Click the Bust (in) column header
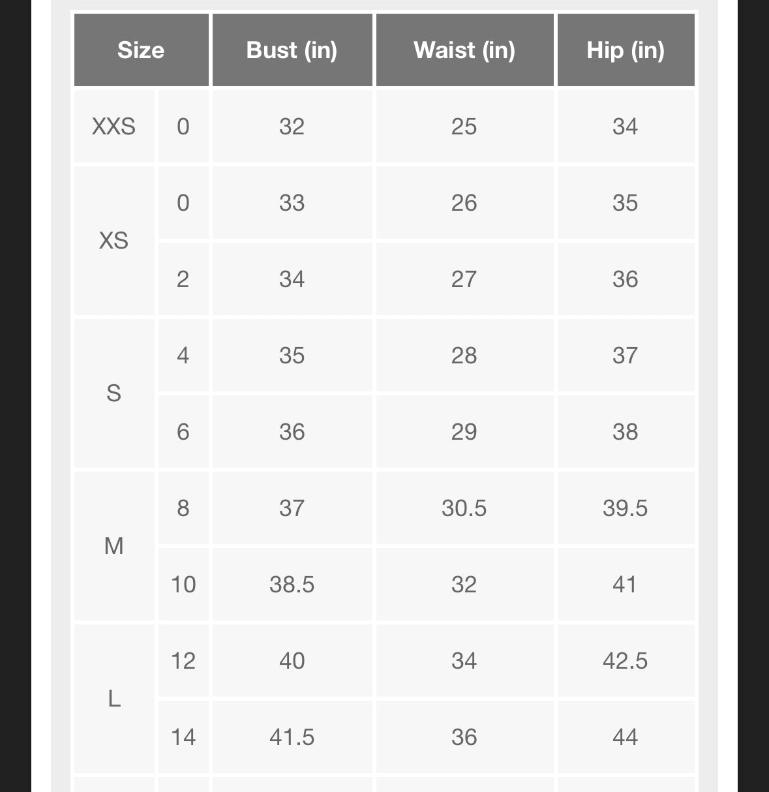The image size is (769, 792). 292,50
